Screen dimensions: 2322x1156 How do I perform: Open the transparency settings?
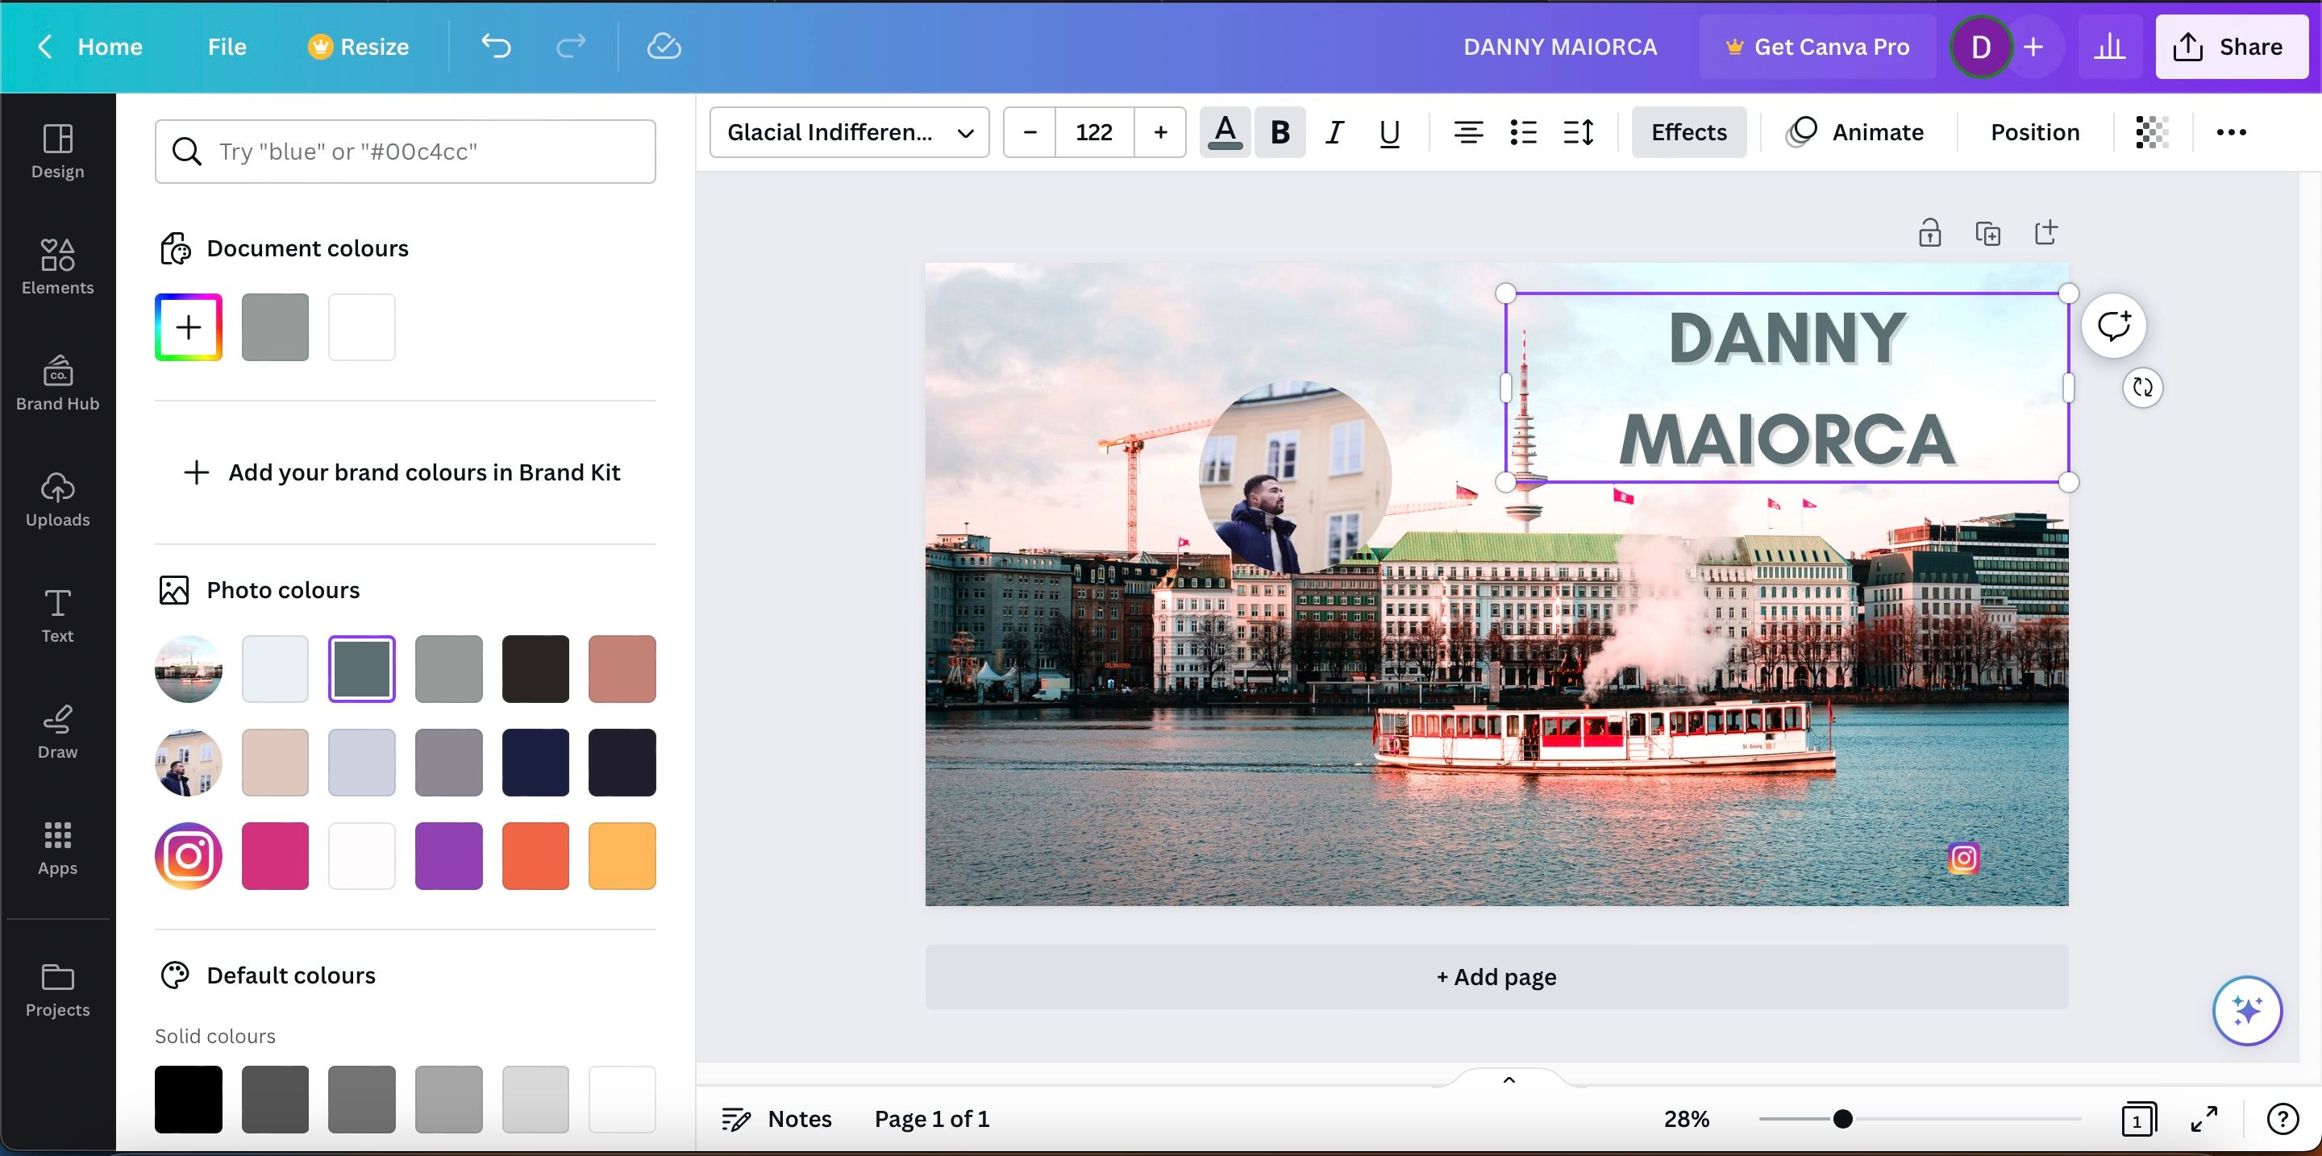point(2151,132)
